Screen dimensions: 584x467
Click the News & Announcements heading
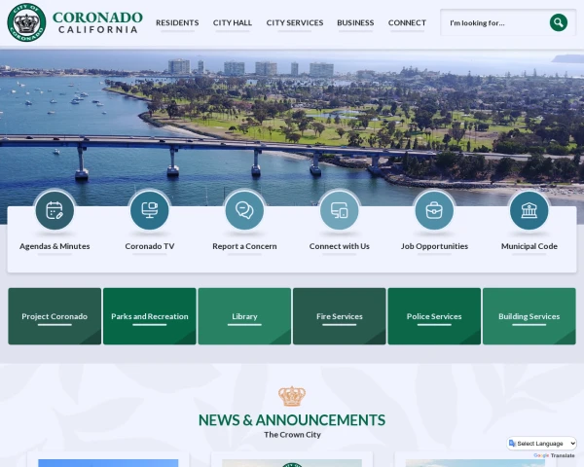click(292, 420)
